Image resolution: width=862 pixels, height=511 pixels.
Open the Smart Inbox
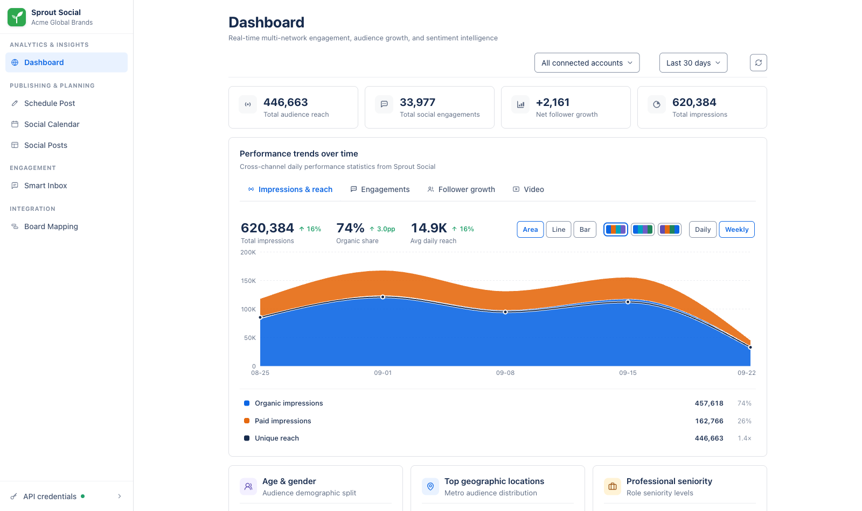coord(66,186)
